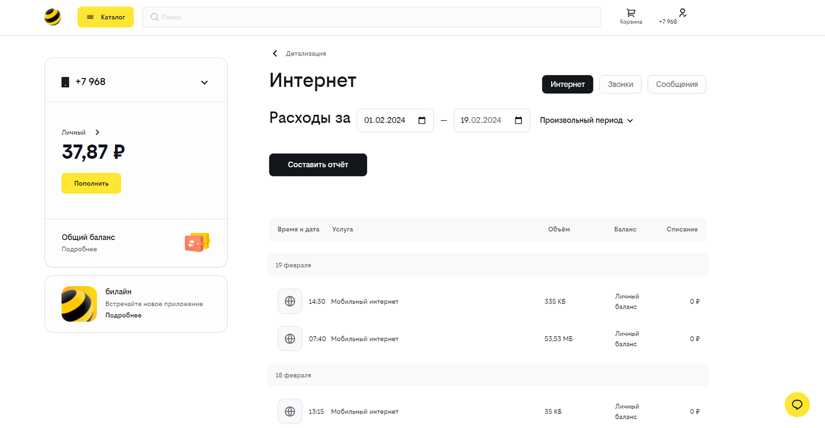Viewport: 825px width, 428px height.
Task: Expand the phone number +7 968 selector
Action: click(x=204, y=82)
